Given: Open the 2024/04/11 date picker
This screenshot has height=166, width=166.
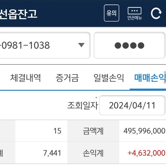Looking at the screenshot, I should pyautogui.click(x=132, y=105).
